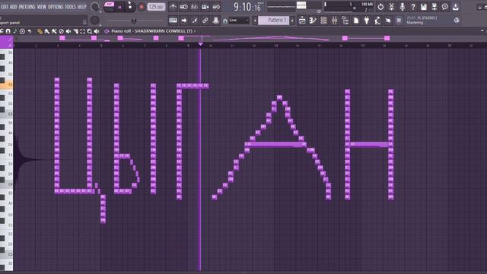Toggle blend recording overdub

[205, 7]
